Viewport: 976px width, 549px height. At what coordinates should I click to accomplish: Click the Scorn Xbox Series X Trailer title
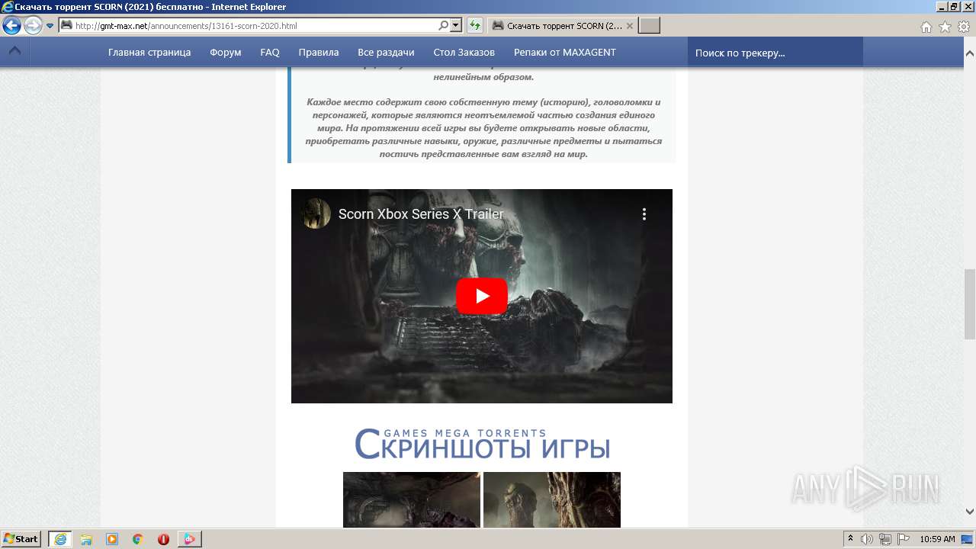pyautogui.click(x=421, y=214)
